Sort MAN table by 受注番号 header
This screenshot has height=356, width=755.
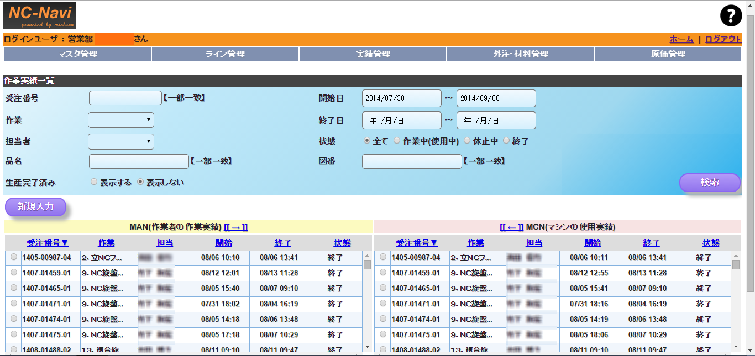(x=48, y=243)
